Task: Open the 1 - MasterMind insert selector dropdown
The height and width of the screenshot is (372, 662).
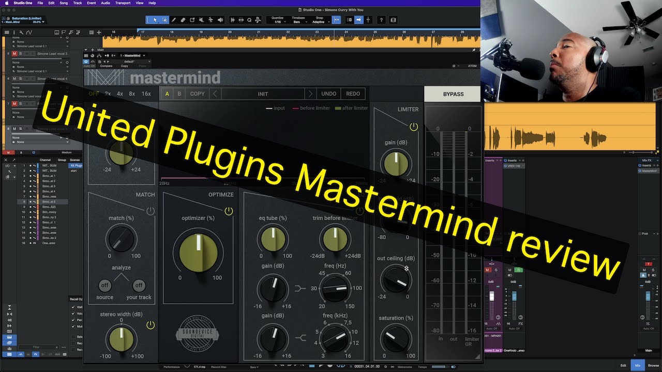Action: pos(133,55)
